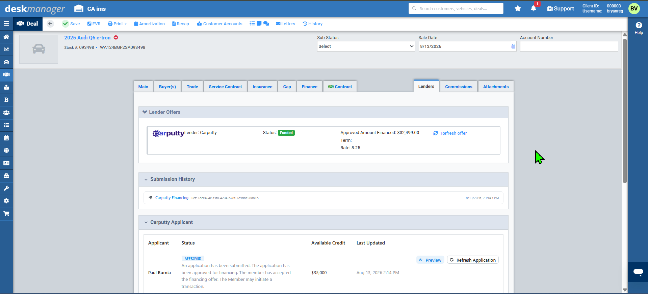
Task: Open the task list sidebar icon
Action: 6,125
